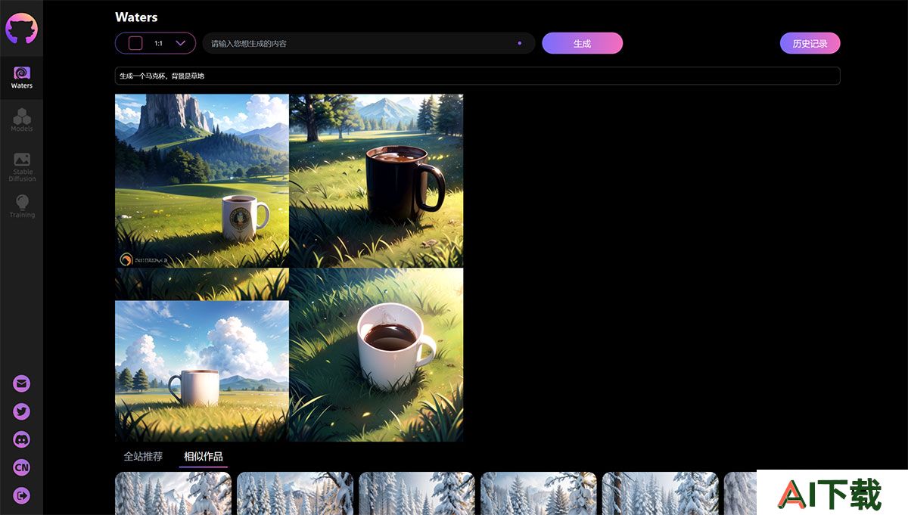Open the Waters section in the sidebar

click(21, 77)
